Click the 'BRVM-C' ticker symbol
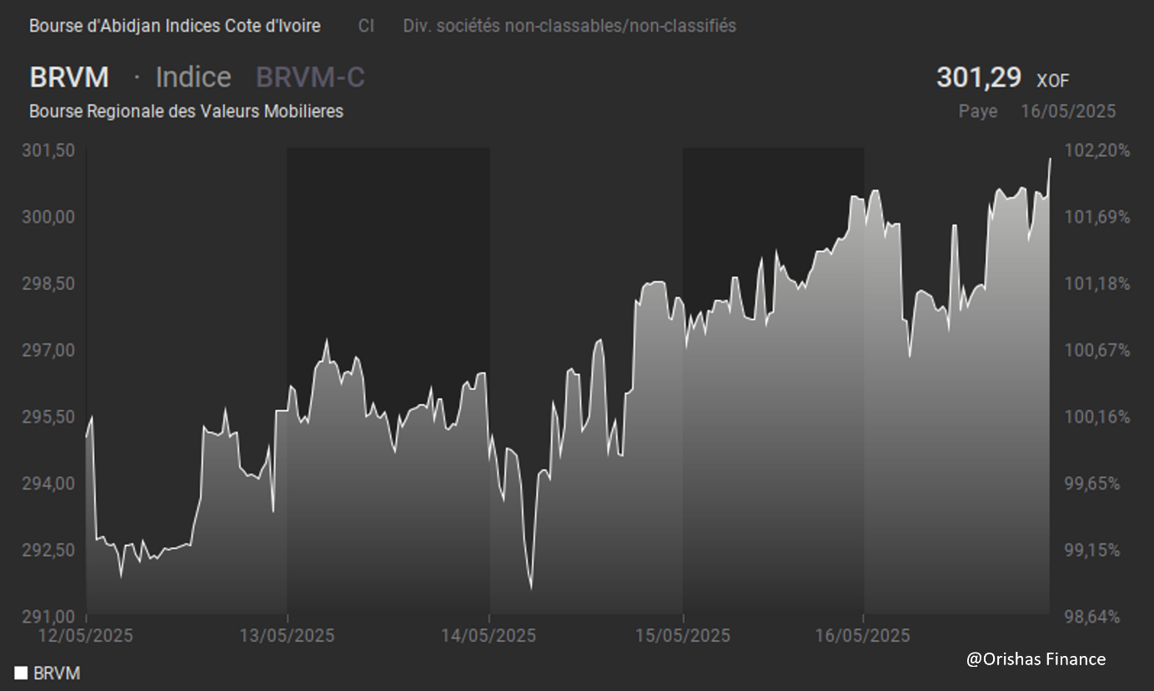The image size is (1154, 691). [310, 77]
